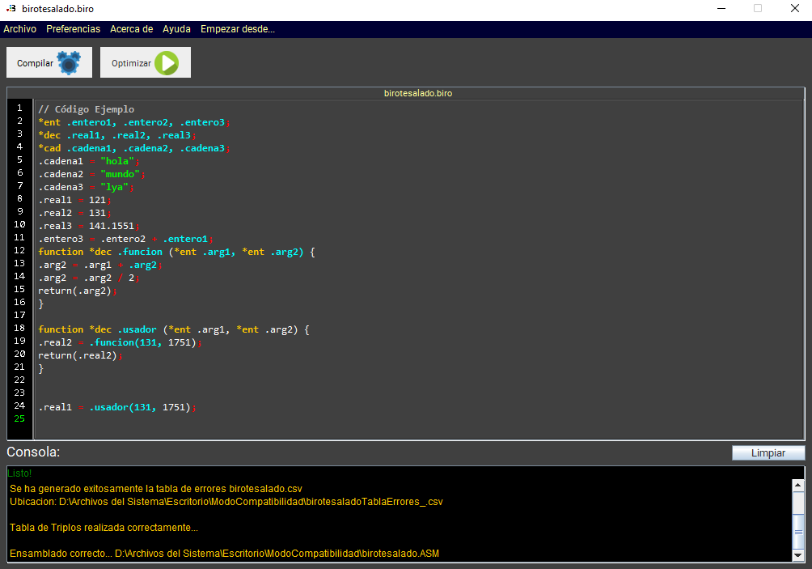Click the green Listo! message in the console
Image resolution: width=812 pixels, height=569 pixels.
click(x=21, y=473)
